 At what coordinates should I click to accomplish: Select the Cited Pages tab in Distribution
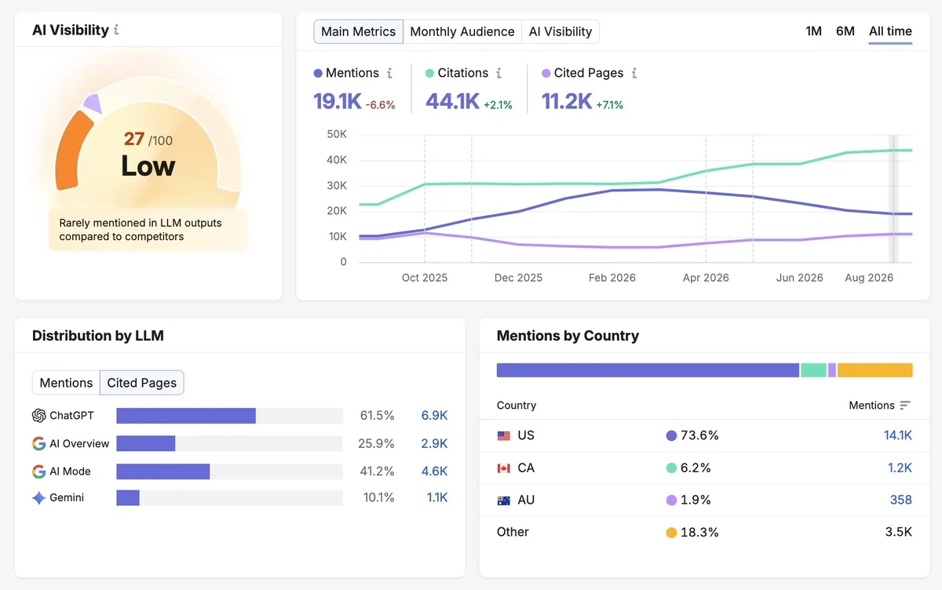tap(142, 383)
